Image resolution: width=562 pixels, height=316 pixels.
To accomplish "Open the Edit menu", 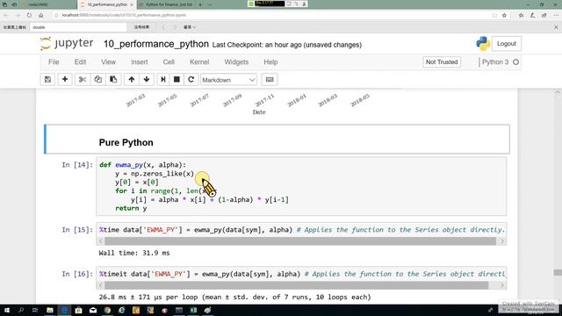I will (x=80, y=62).
